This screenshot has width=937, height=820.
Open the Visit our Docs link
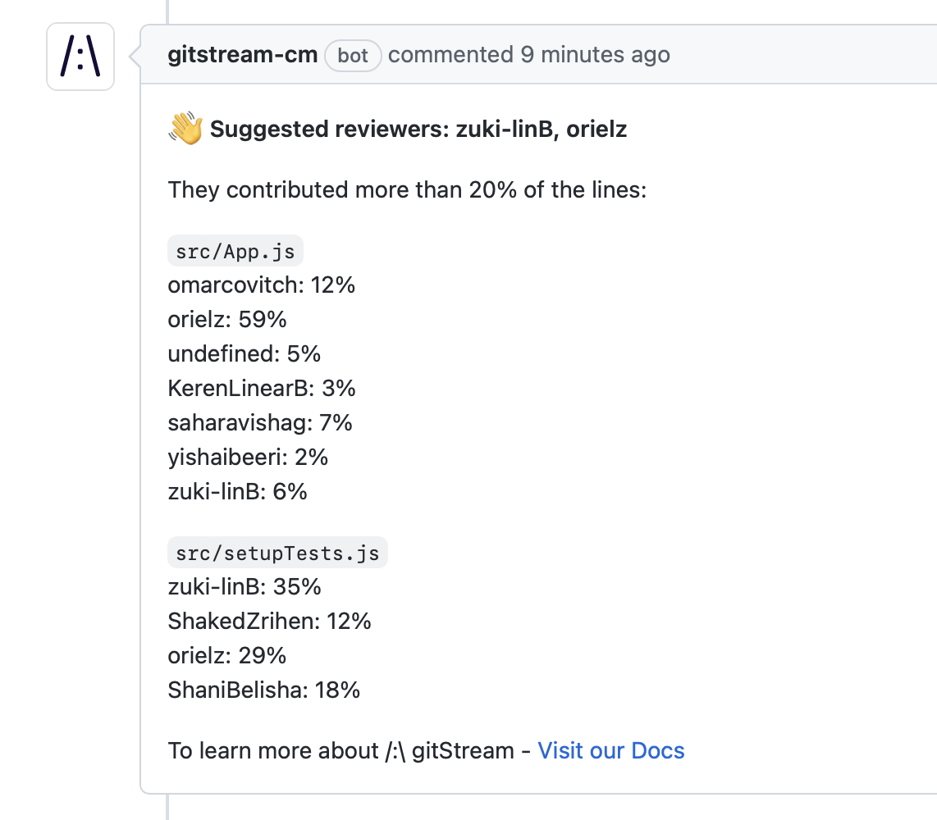(x=610, y=751)
